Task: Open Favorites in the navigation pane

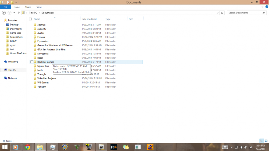Action: coord(13,20)
